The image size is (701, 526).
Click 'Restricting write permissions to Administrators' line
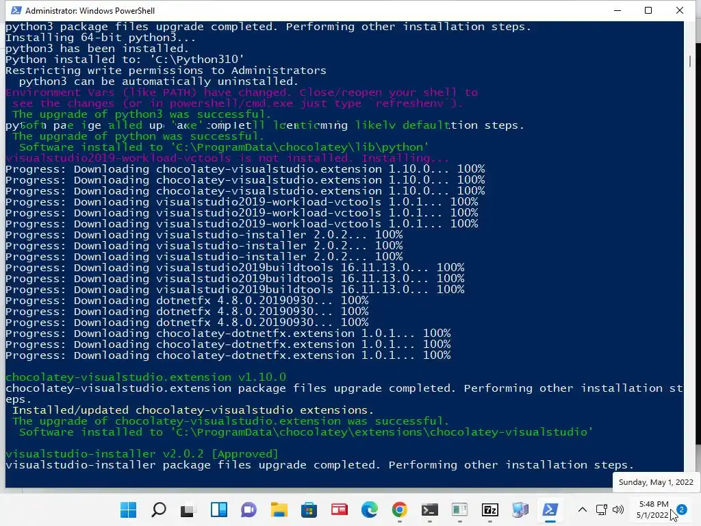[166, 71]
